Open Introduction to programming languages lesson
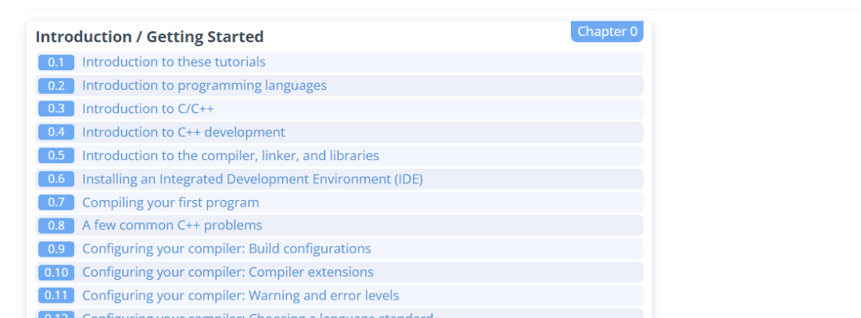The image size is (861, 318). [204, 86]
